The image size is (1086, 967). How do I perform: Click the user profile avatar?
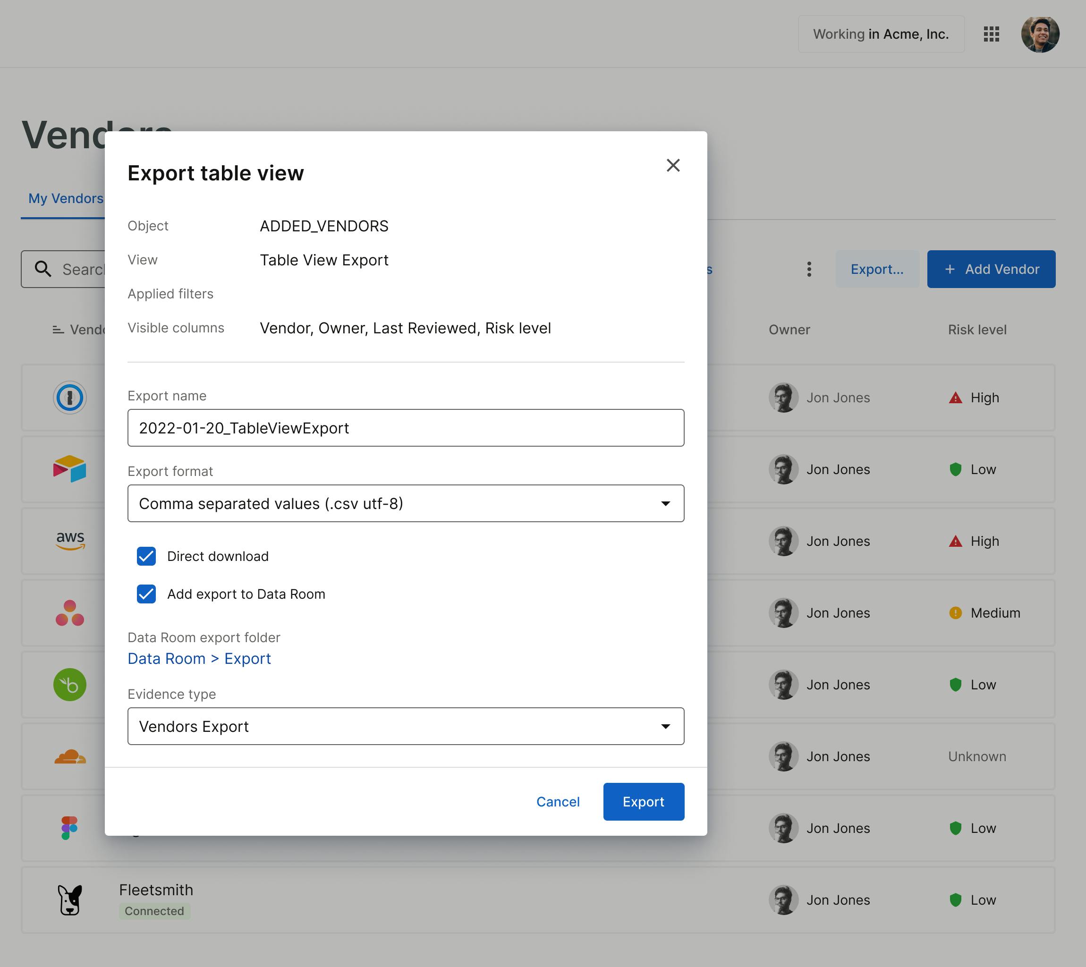tap(1040, 34)
